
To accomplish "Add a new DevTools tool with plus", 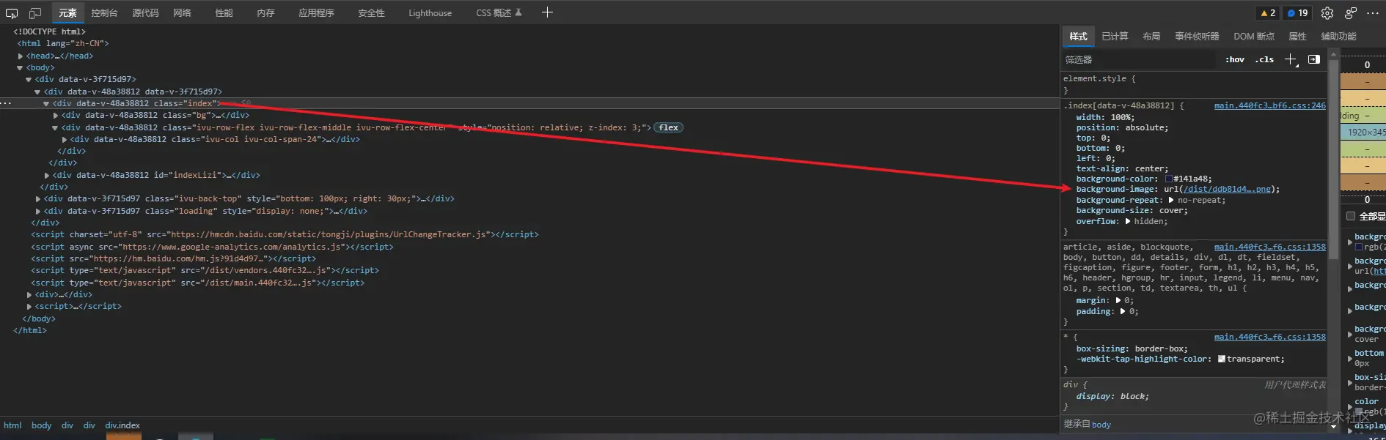I will 547,12.
